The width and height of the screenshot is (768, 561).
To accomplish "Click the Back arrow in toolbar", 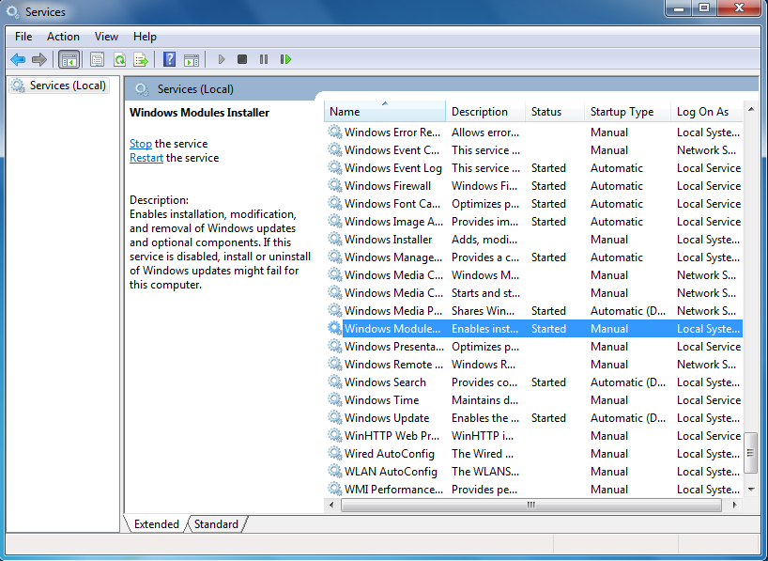I will [18, 59].
